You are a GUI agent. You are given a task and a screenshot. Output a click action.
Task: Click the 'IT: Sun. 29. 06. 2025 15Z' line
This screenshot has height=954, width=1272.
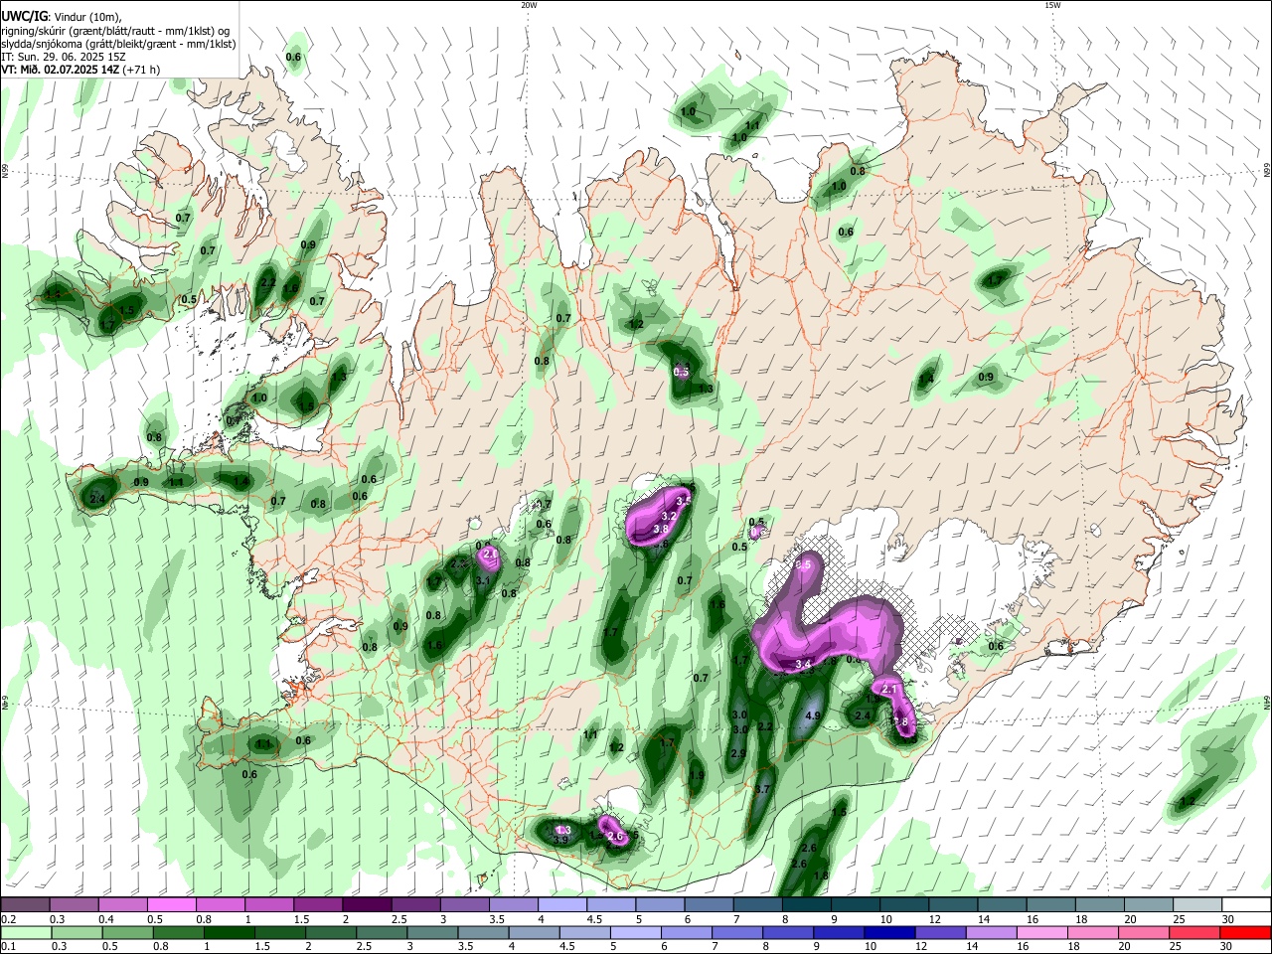click(x=62, y=57)
